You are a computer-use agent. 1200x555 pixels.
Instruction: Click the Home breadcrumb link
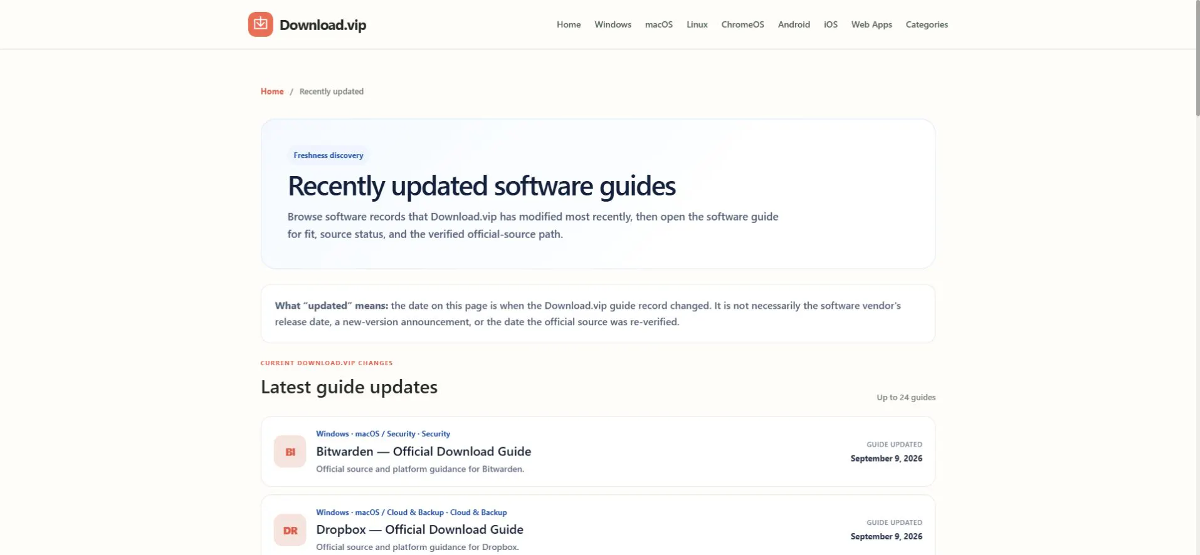(x=272, y=91)
